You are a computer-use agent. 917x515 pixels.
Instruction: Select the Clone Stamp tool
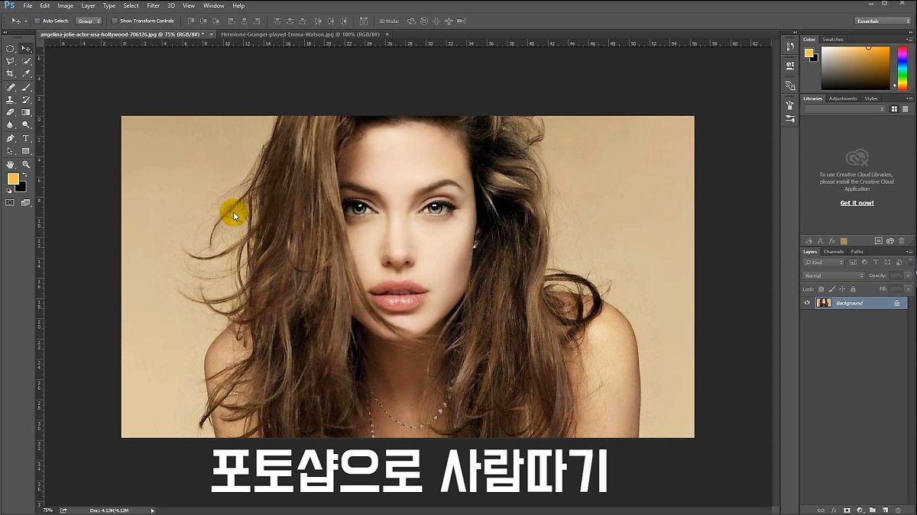click(x=10, y=99)
